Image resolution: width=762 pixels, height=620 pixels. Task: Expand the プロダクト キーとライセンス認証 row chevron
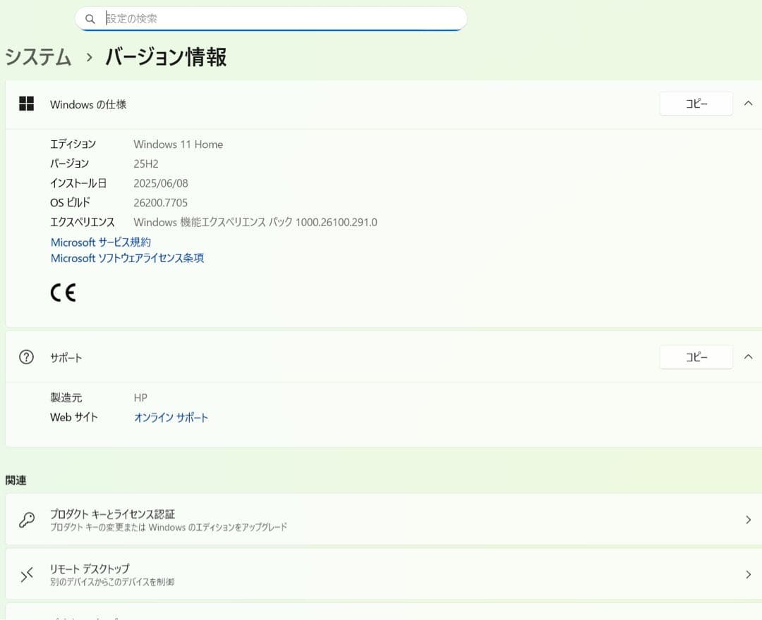(749, 519)
